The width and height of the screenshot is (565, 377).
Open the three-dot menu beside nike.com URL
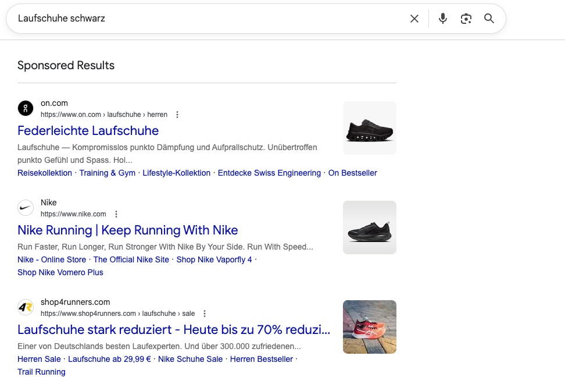click(x=116, y=214)
